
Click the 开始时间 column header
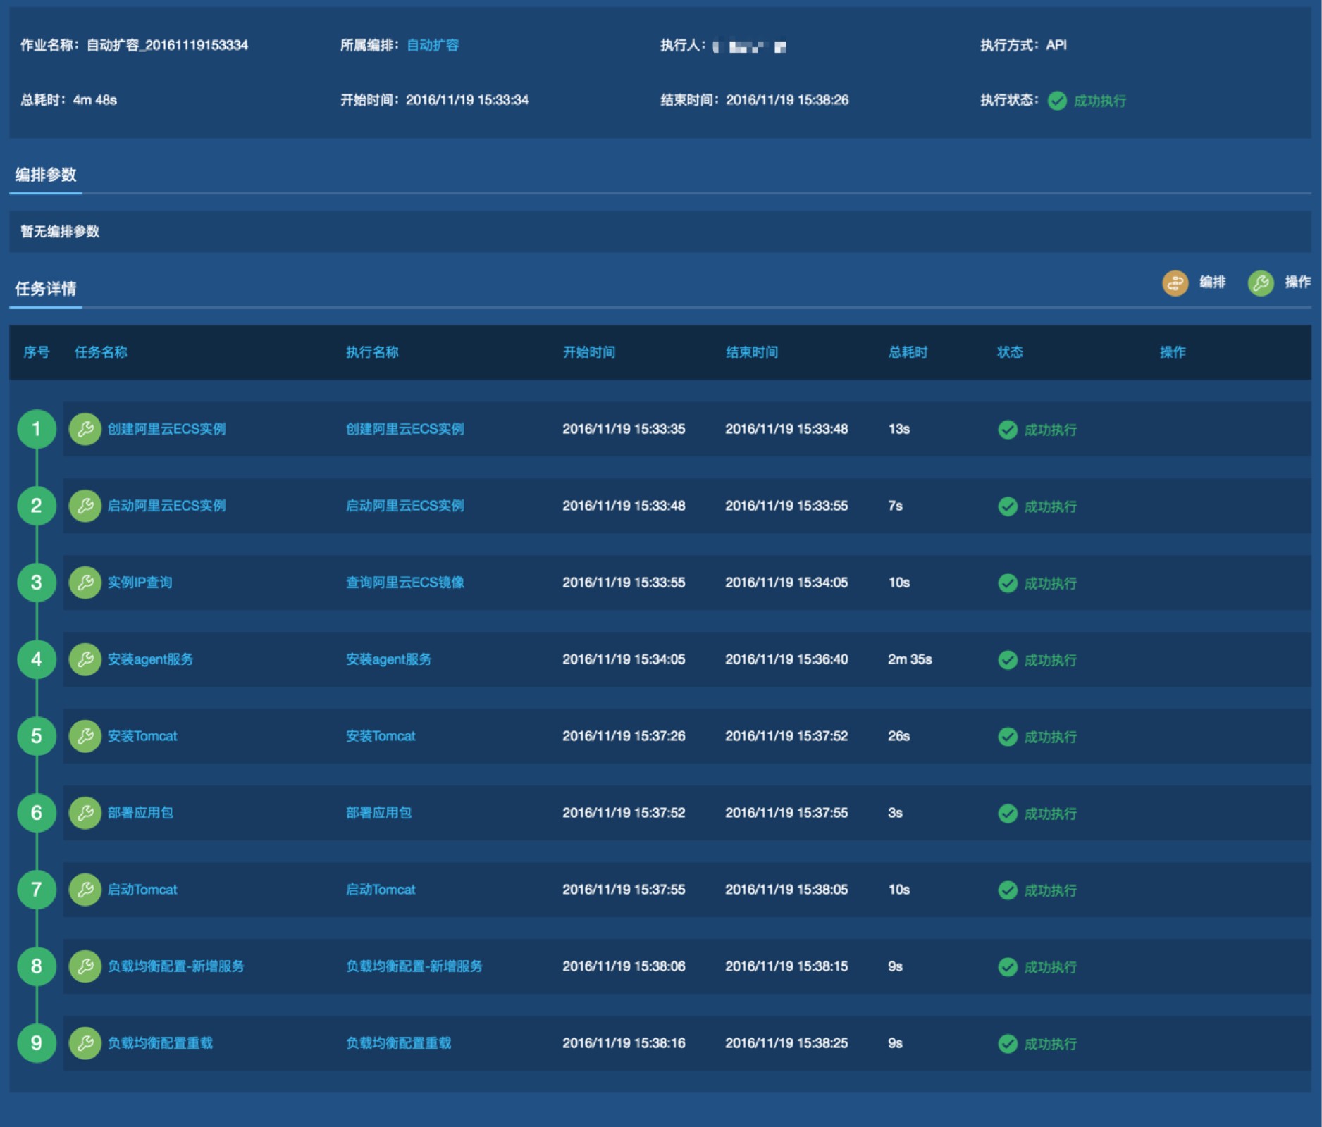pos(589,352)
